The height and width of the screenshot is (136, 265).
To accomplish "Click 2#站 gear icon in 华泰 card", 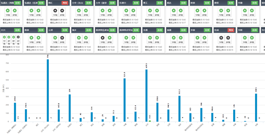I will [x=204, y=38].
